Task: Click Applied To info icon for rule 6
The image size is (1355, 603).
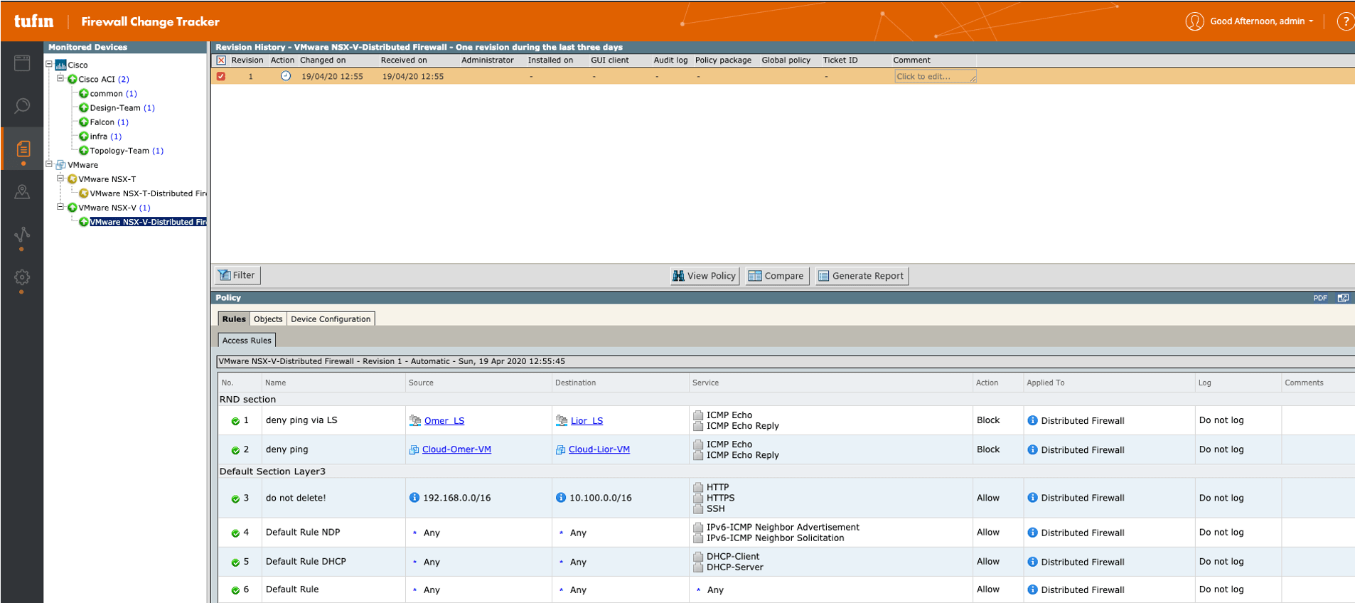Action: 1032,589
